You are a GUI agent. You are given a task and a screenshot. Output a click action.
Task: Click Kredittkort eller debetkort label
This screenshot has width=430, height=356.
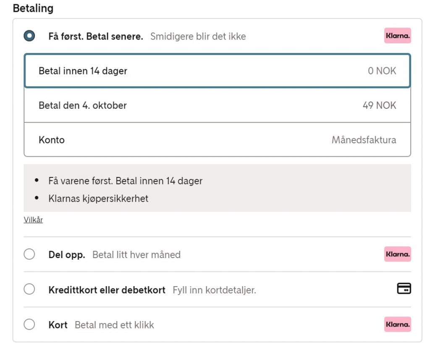click(x=107, y=290)
